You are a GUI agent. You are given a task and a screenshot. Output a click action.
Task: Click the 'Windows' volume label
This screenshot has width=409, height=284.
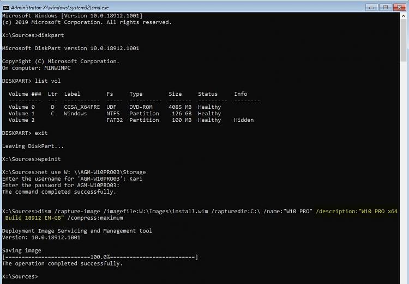point(75,114)
